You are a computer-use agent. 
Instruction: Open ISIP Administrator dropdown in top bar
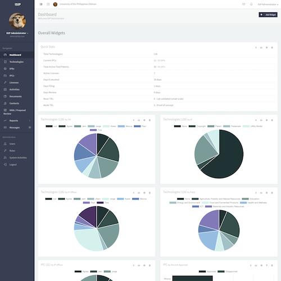point(268,4)
